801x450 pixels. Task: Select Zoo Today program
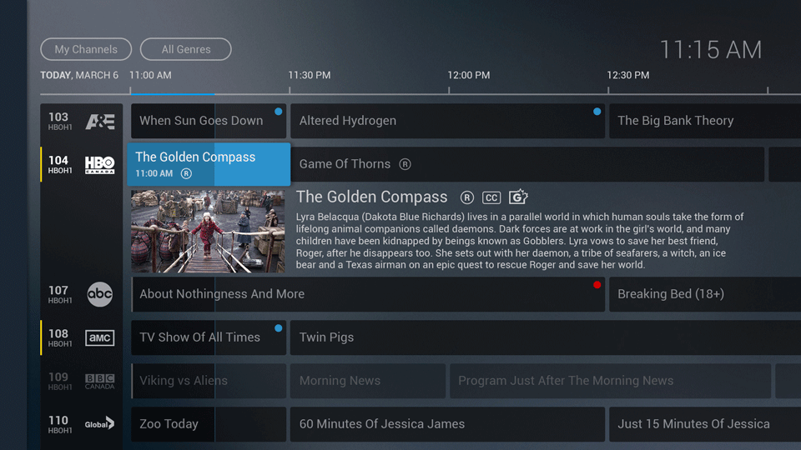209,424
